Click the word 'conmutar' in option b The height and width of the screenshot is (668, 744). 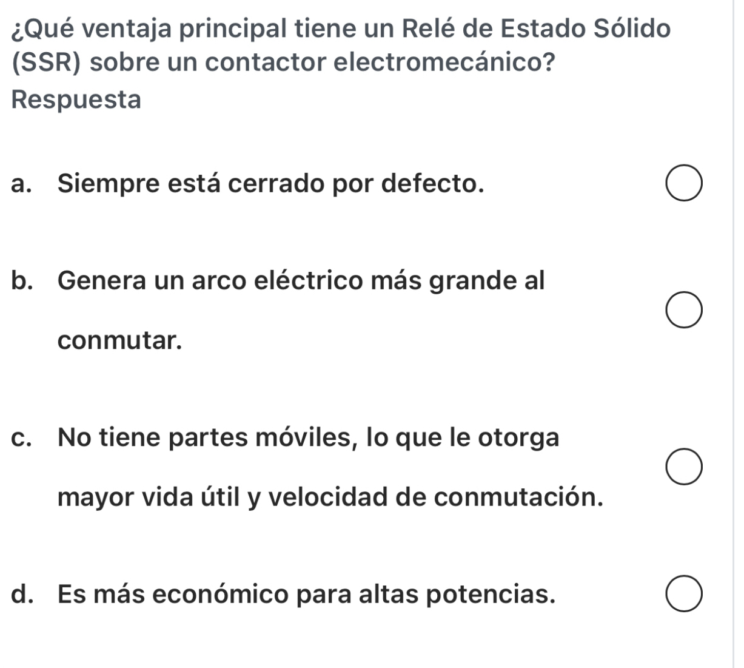115,340
